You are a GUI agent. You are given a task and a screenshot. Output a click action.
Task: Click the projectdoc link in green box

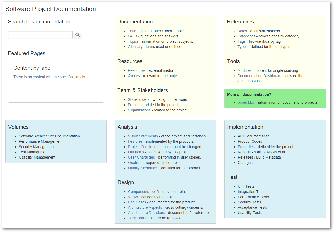click(x=246, y=102)
